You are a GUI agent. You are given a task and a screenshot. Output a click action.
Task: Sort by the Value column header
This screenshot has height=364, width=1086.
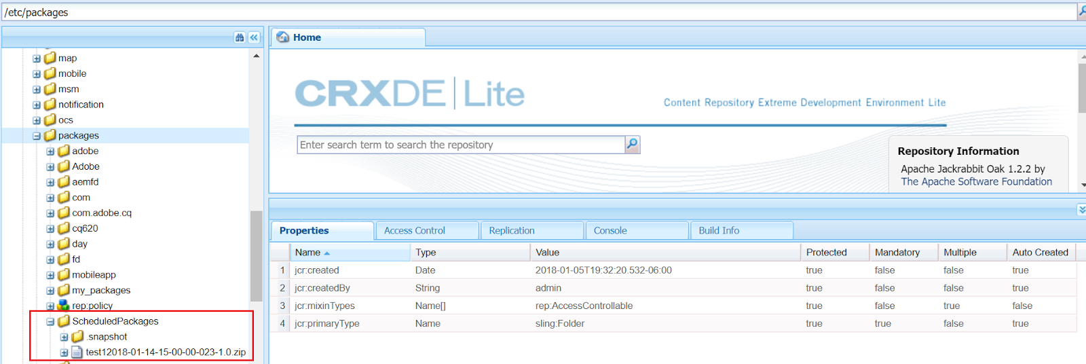[665, 252]
